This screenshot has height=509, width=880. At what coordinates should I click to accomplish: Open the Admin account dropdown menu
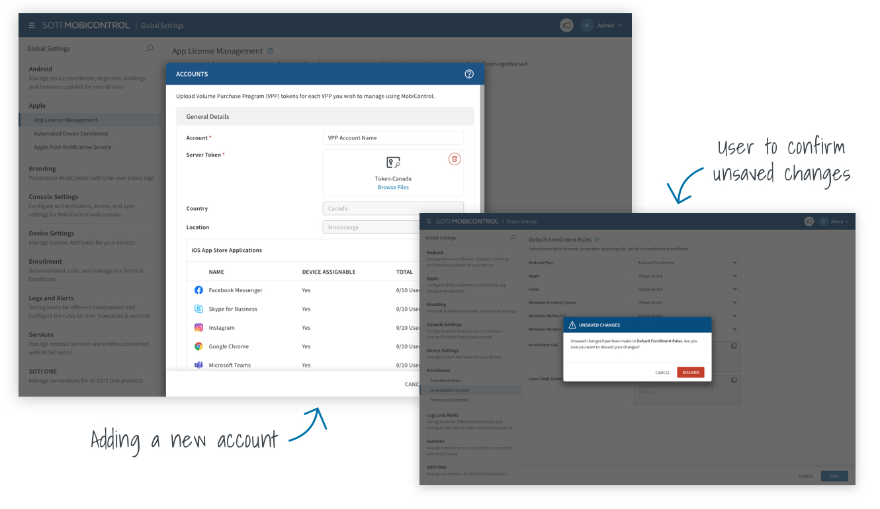pyautogui.click(x=605, y=25)
